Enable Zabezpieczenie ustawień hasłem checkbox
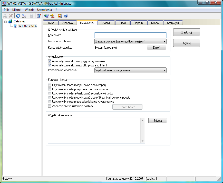 [x=50, y=106]
